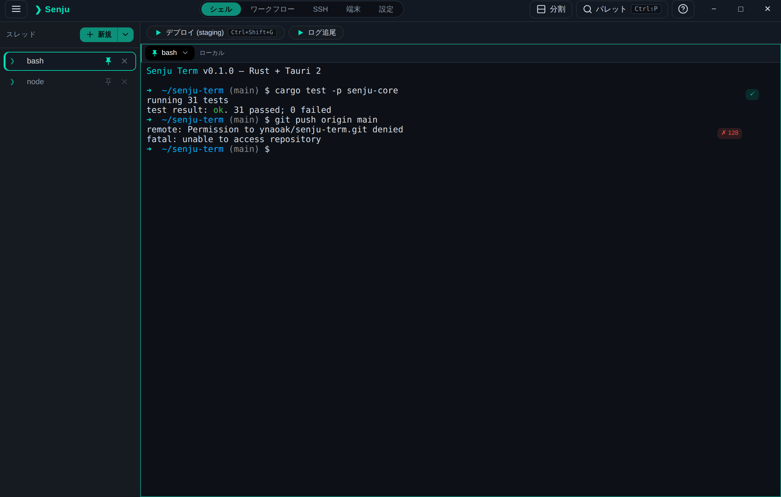Viewport: 781px width, 497px height.
Task: Click the red 128 exit code badge
Action: (x=729, y=133)
